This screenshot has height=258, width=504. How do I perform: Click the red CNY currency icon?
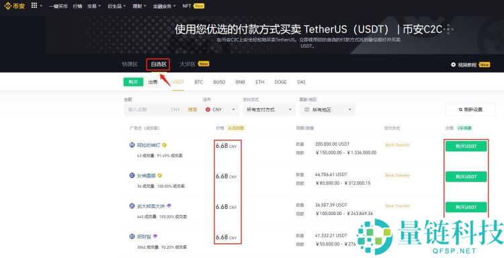(208, 110)
